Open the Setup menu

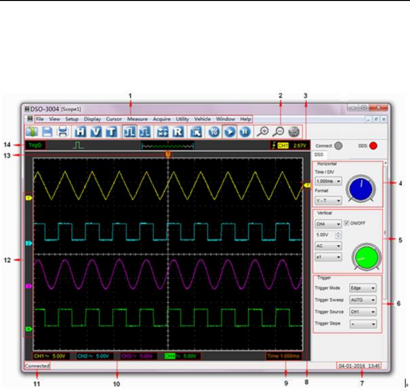tap(72, 119)
